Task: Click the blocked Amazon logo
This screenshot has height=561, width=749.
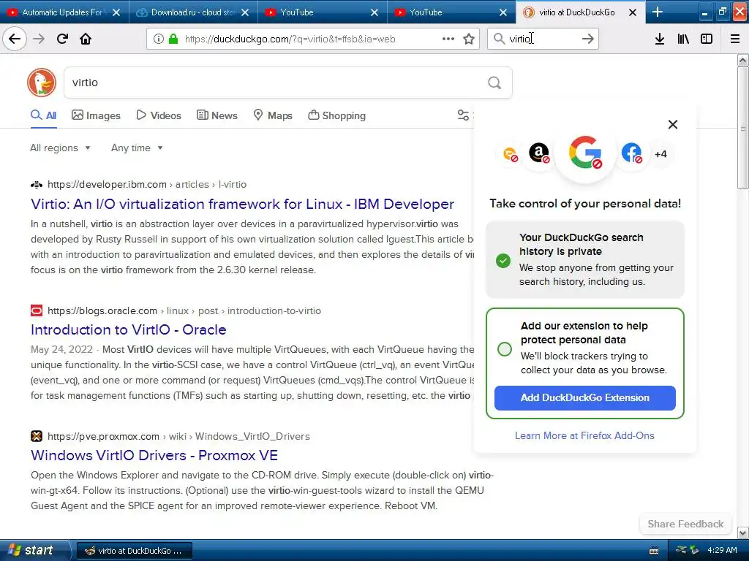Action: (x=539, y=153)
